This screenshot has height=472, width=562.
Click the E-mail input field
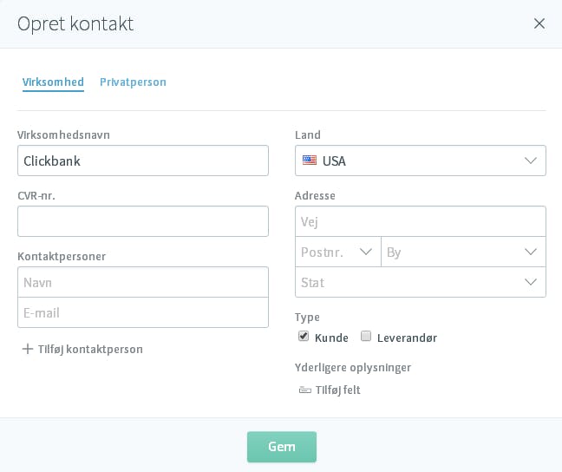(x=143, y=312)
